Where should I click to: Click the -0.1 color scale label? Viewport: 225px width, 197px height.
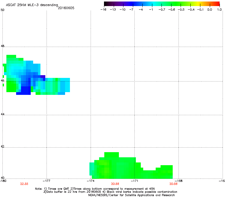200,10
